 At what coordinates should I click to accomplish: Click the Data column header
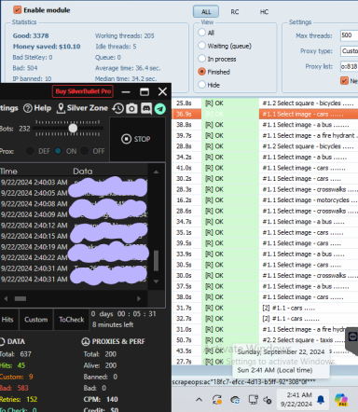tap(83, 172)
